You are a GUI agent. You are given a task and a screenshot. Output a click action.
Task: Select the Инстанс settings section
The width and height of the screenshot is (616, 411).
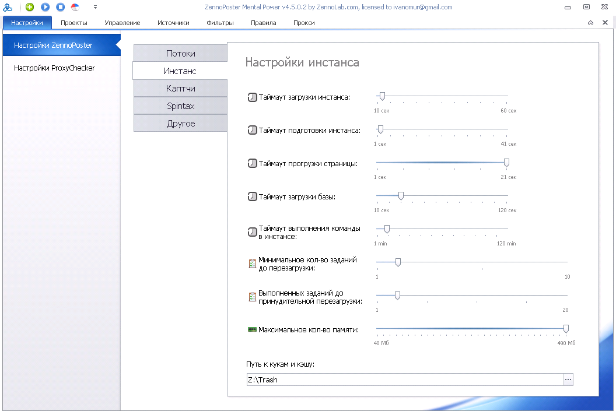pos(180,71)
